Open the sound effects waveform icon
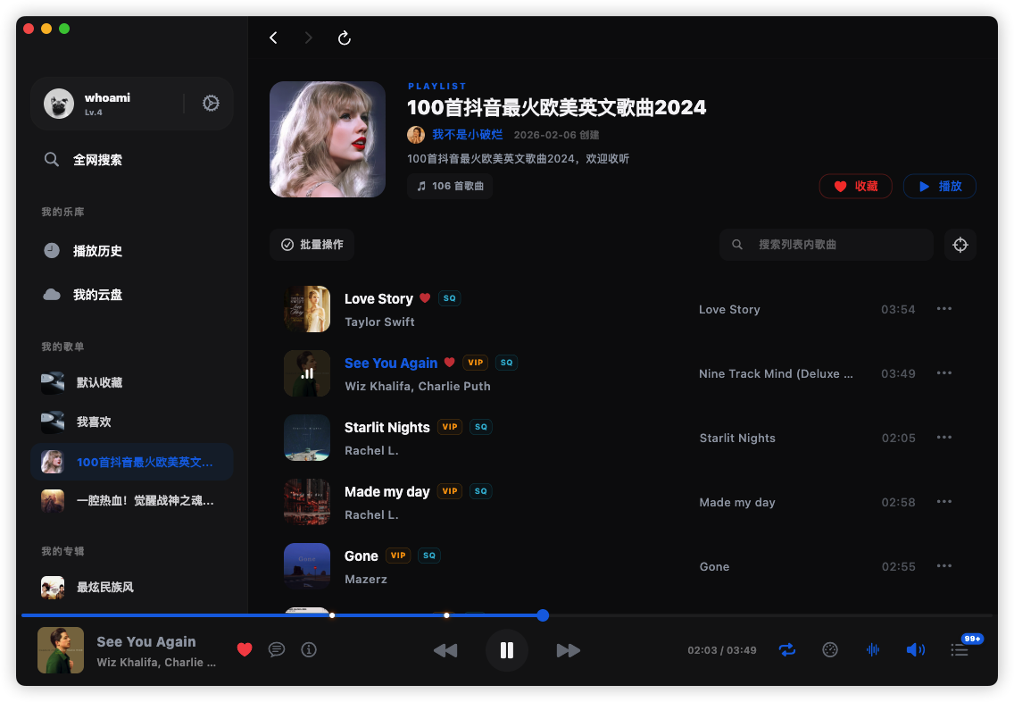The height and width of the screenshot is (702, 1014). click(x=873, y=649)
